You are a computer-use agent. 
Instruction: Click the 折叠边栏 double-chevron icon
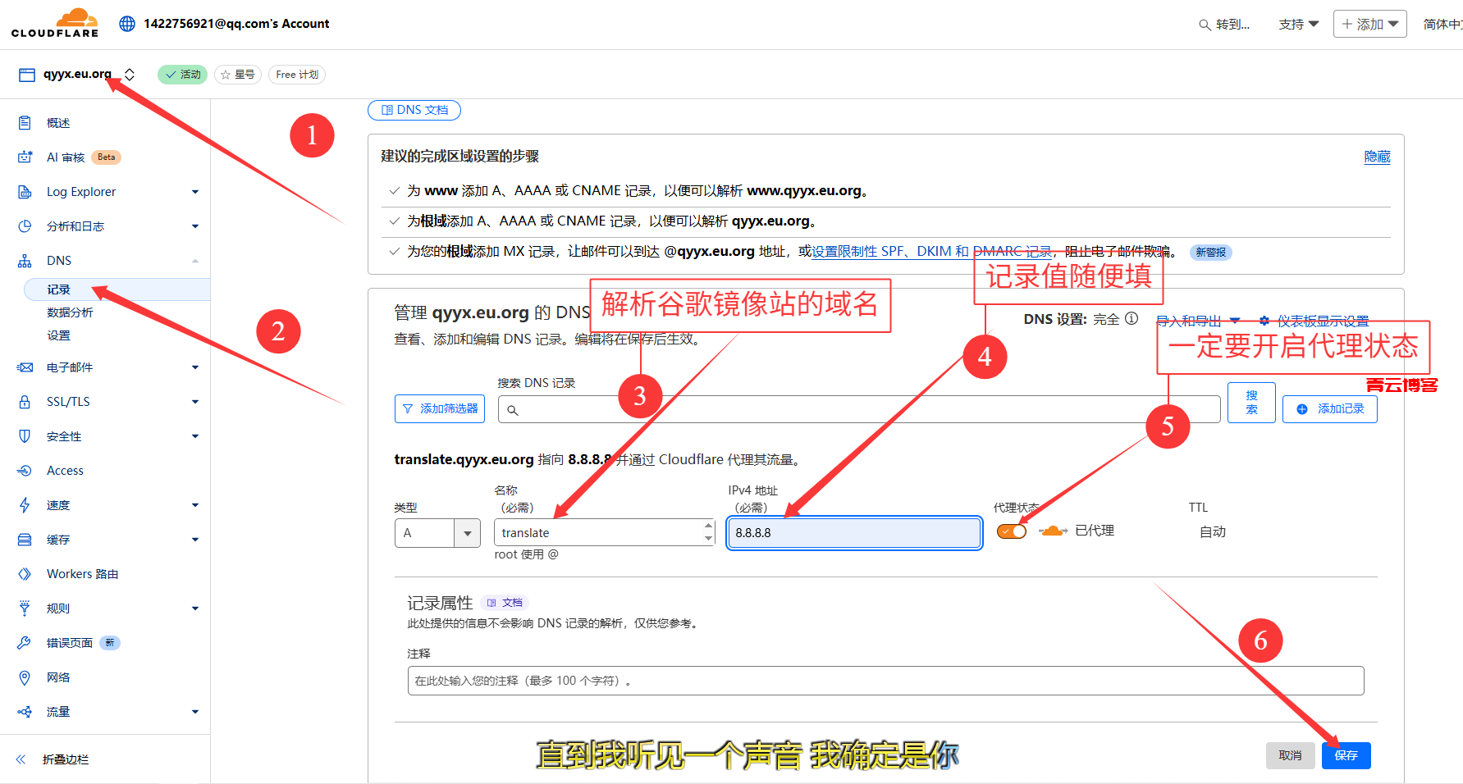coord(21,759)
